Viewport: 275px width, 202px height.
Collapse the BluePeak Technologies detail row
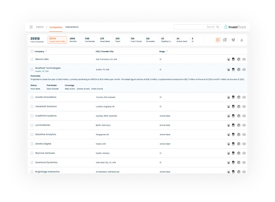tap(244, 69)
